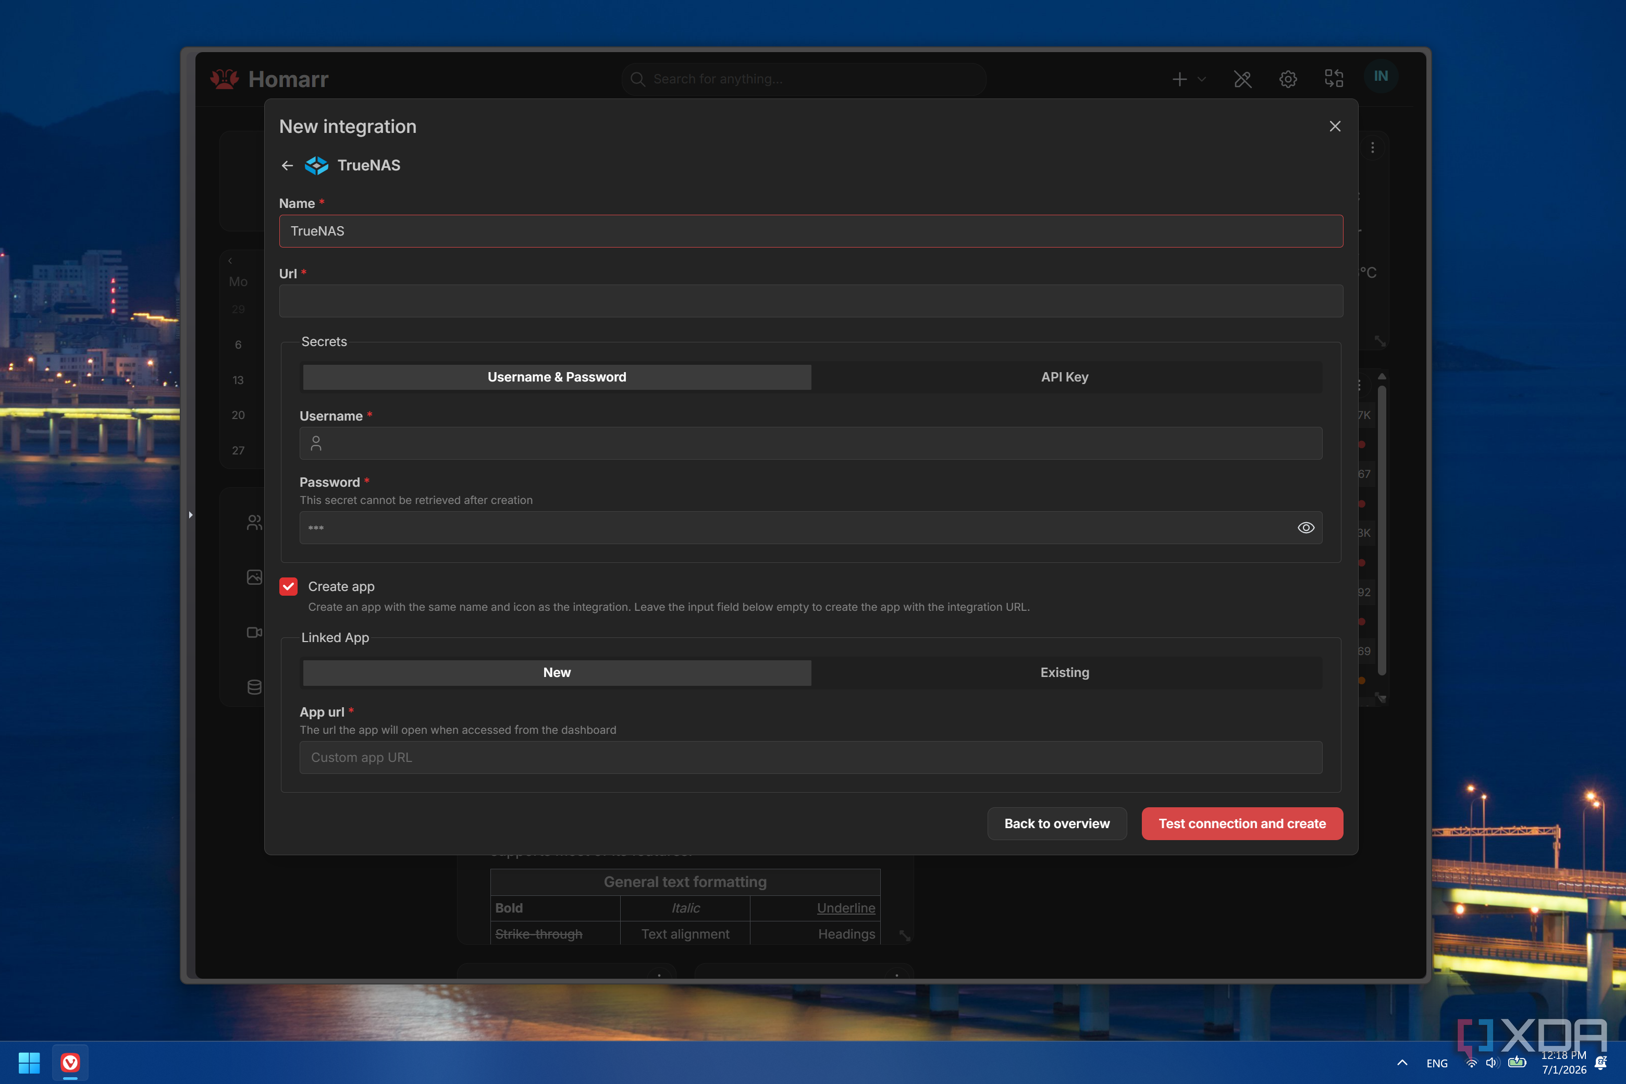Click the Bold cell in formatting table
This screenshot has height=1084, width=1626.
(555, 908)
